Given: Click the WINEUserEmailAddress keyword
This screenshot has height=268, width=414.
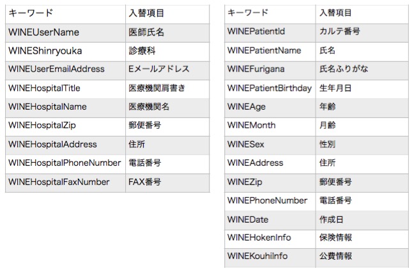Looking at the screenshot, I should (x=57, y=69).
